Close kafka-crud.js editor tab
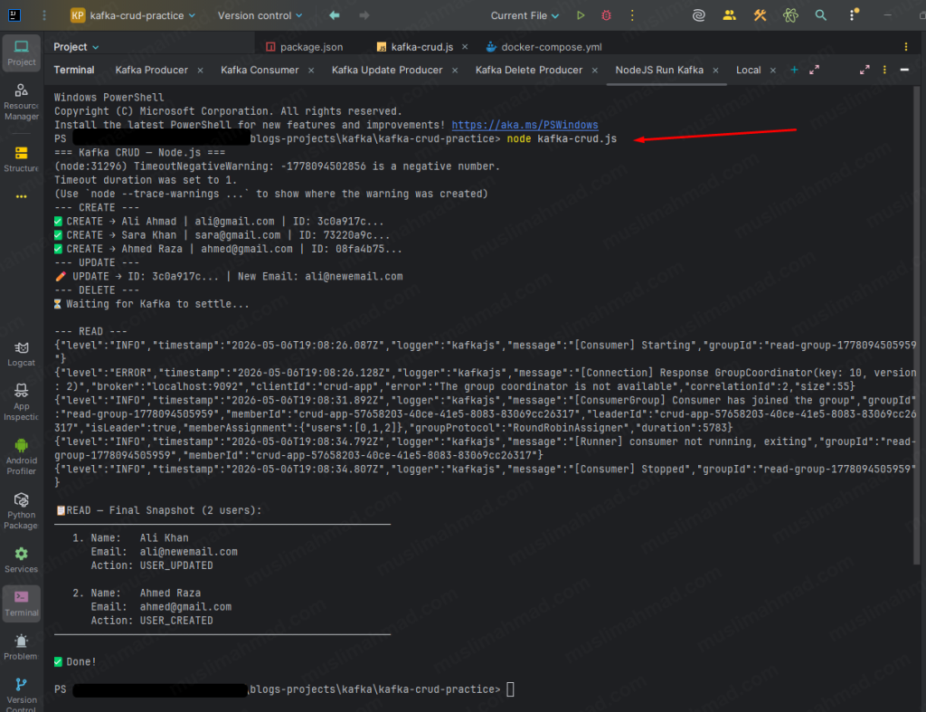This screenshot has width=926, height=712. click(465, 47)
